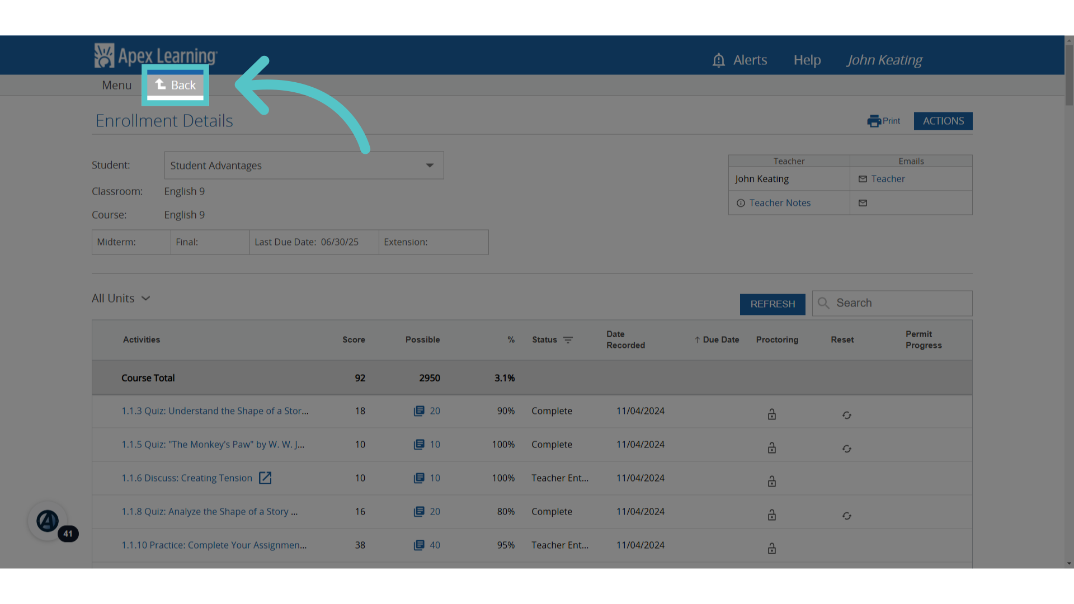Reset the 1.1.5 Monkey's Paw quiz

tap(847, 449)
